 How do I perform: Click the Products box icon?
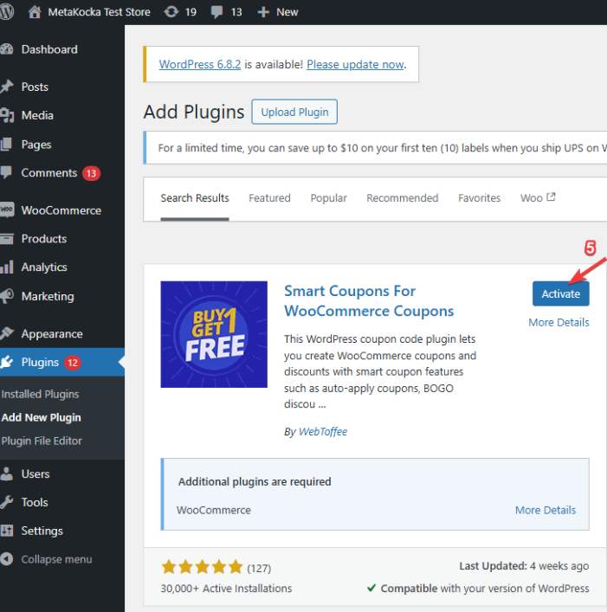click(x=7, y=239)
